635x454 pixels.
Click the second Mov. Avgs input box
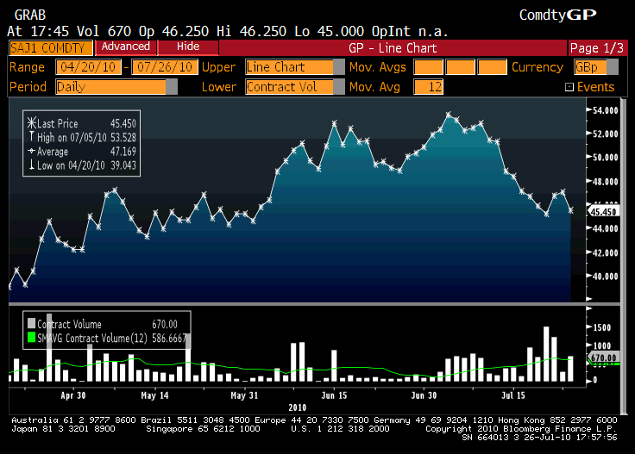point(460,67)
